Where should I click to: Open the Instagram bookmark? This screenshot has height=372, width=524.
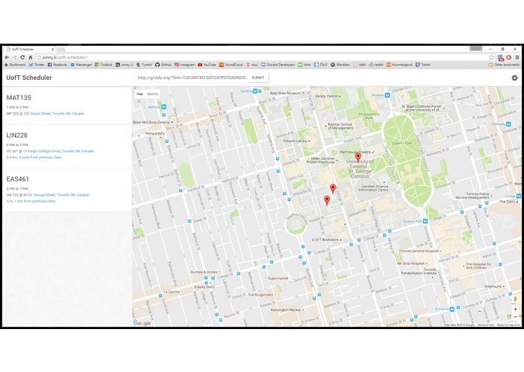coord(185,65)
